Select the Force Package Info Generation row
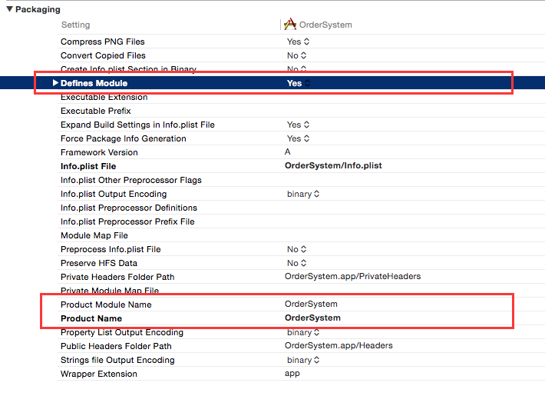 click(x=301, y=138)
